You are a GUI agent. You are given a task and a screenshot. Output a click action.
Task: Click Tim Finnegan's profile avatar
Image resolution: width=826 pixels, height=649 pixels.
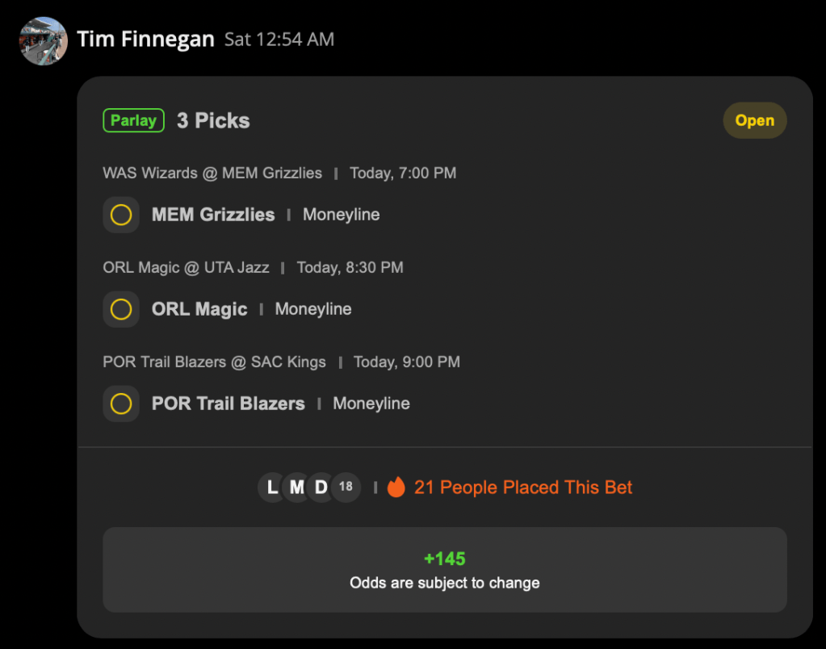[43, 41]
